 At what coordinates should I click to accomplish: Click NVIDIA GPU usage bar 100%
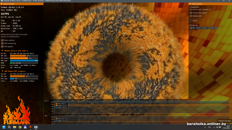pos(24,61)
